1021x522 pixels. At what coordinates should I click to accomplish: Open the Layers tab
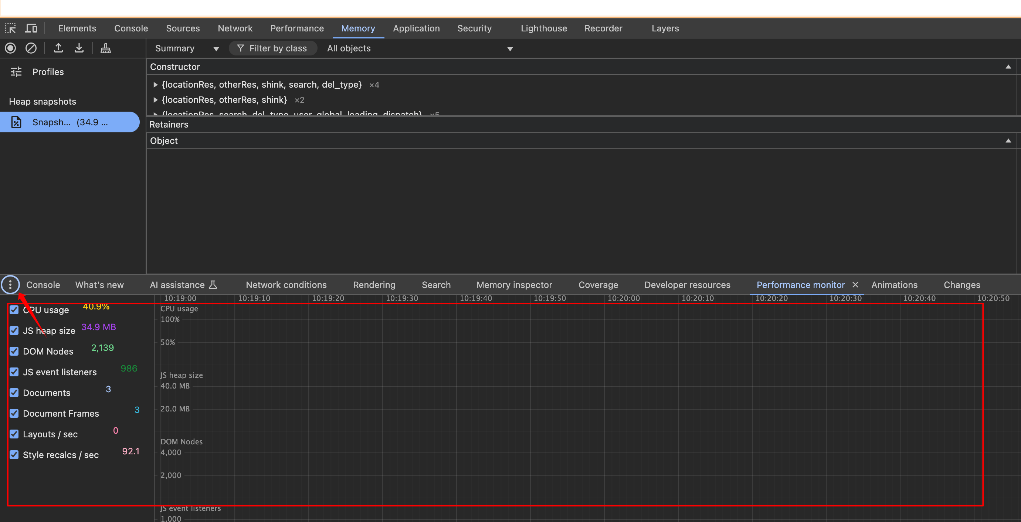pyautogui.click(x=665, y=28)
